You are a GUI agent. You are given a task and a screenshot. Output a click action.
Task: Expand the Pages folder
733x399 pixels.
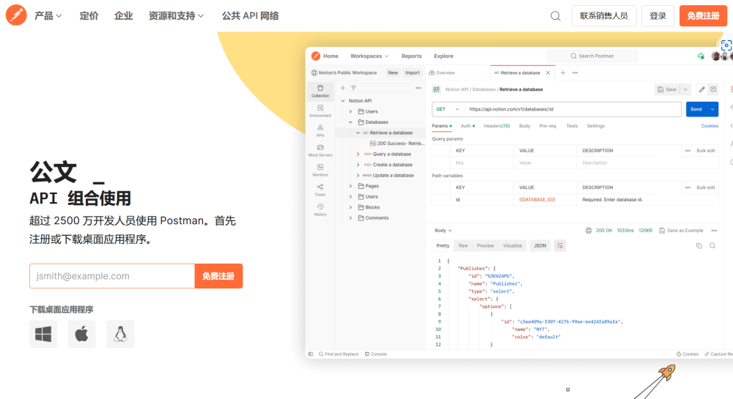[350, 186]
